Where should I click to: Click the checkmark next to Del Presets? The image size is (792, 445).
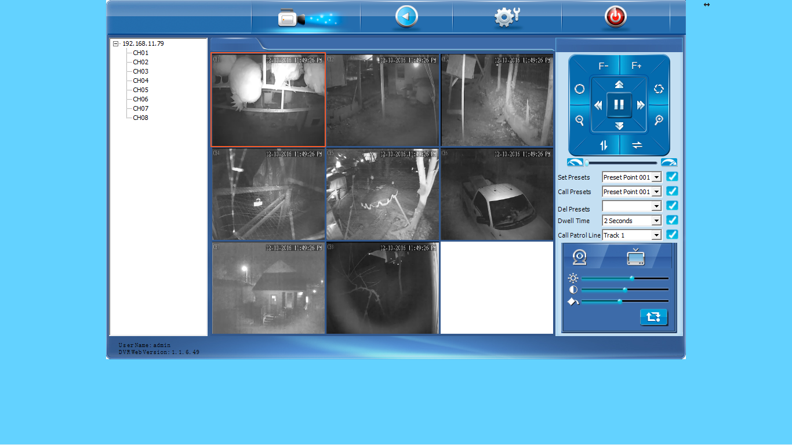[x=672, y=206]
